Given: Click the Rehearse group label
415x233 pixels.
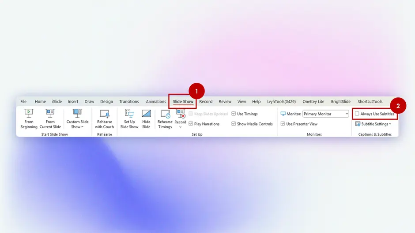Looking at the screenshot, I should (105, 134).
